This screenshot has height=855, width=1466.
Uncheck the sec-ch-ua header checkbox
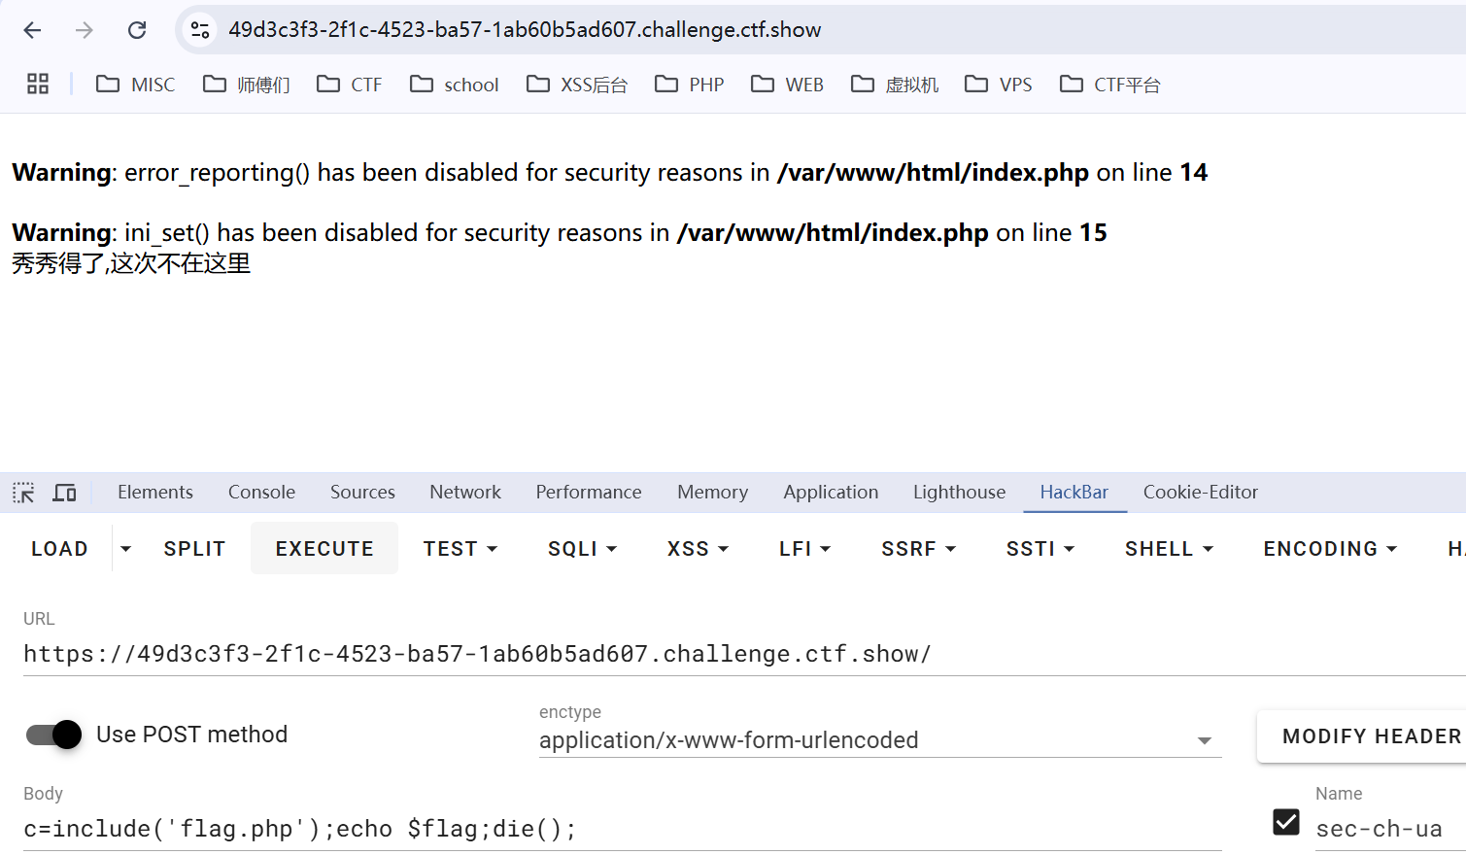coord(1286,822)
